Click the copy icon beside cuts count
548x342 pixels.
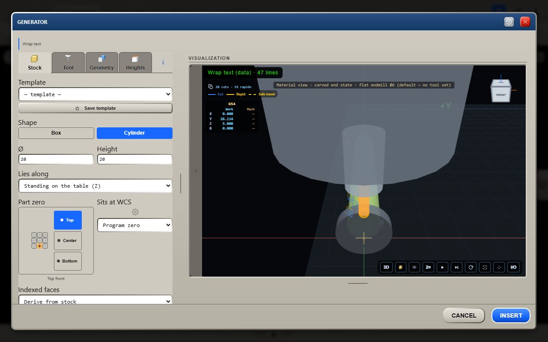(x=210, y=87)
